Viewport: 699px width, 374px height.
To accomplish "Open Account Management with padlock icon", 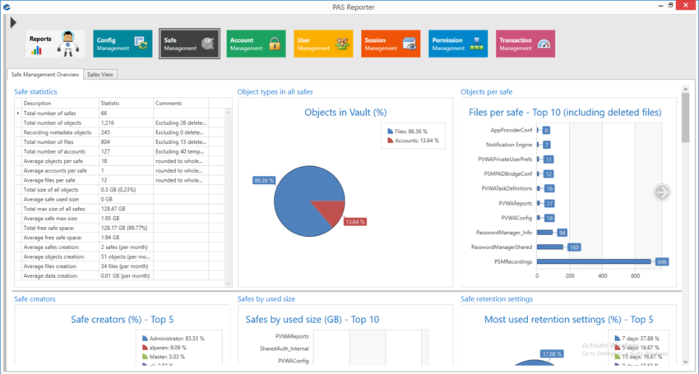I will point(256,44).
